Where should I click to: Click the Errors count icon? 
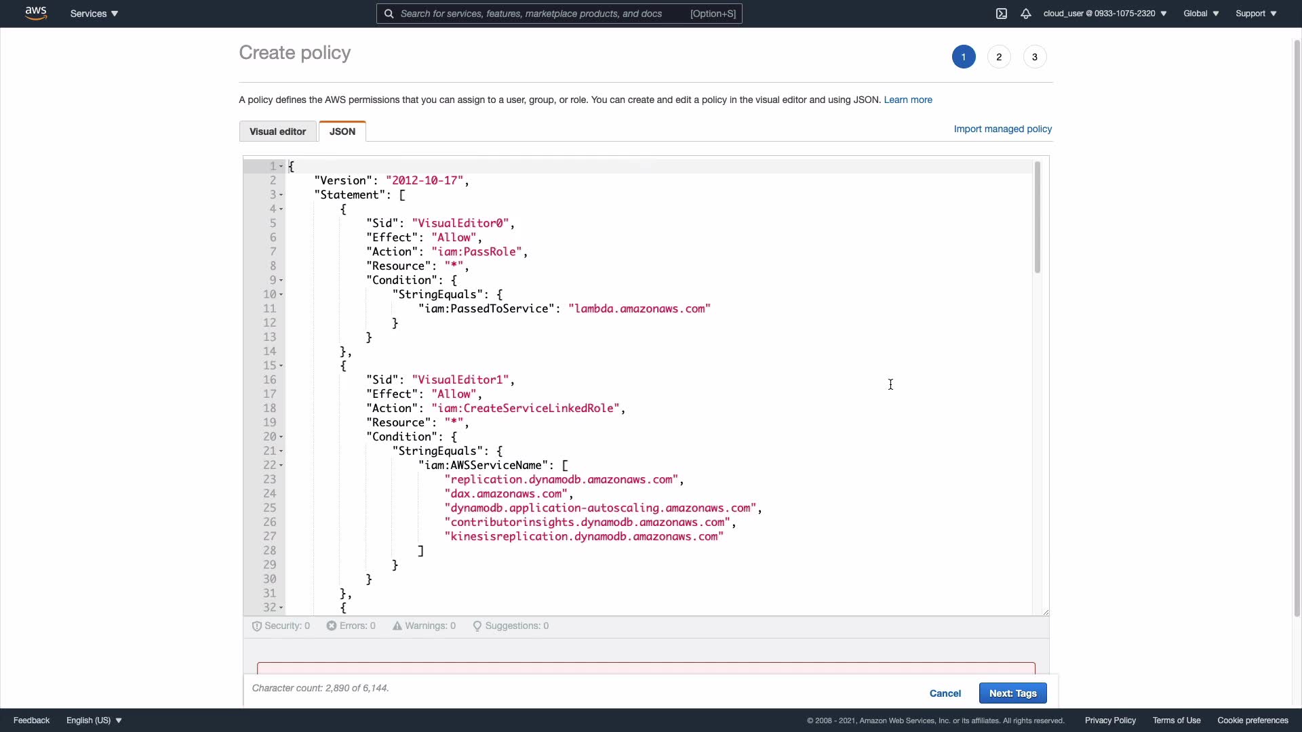click(332, 626)
